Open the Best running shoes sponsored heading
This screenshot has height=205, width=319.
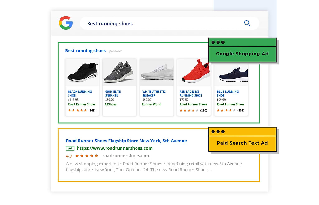85,51
